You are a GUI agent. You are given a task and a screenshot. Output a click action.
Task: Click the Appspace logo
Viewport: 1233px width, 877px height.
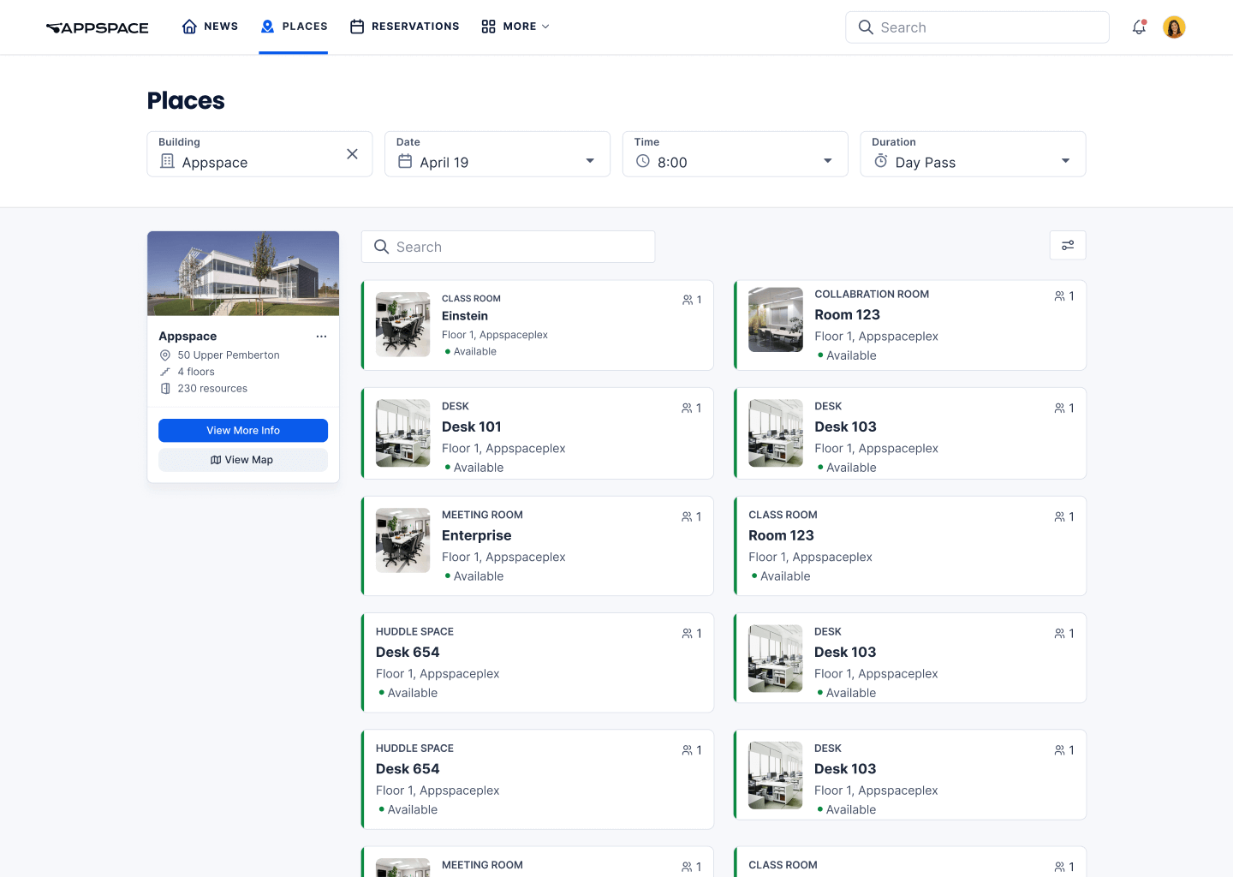click(x=98, y=27)
